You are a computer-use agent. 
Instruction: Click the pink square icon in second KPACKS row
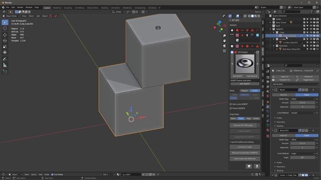(237, 35)
